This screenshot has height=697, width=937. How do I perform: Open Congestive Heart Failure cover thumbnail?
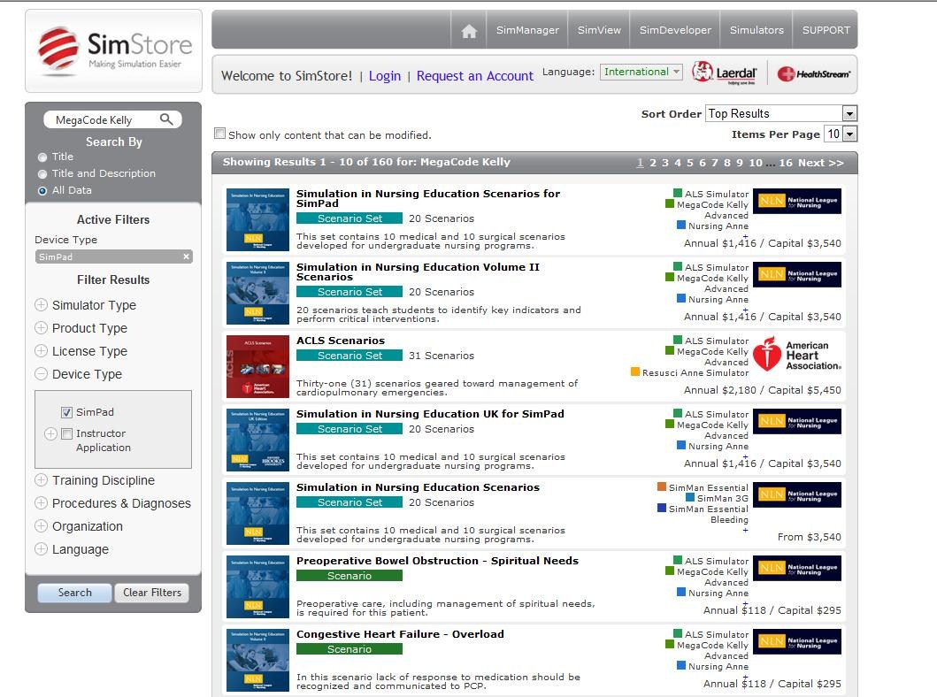[257, 660]
